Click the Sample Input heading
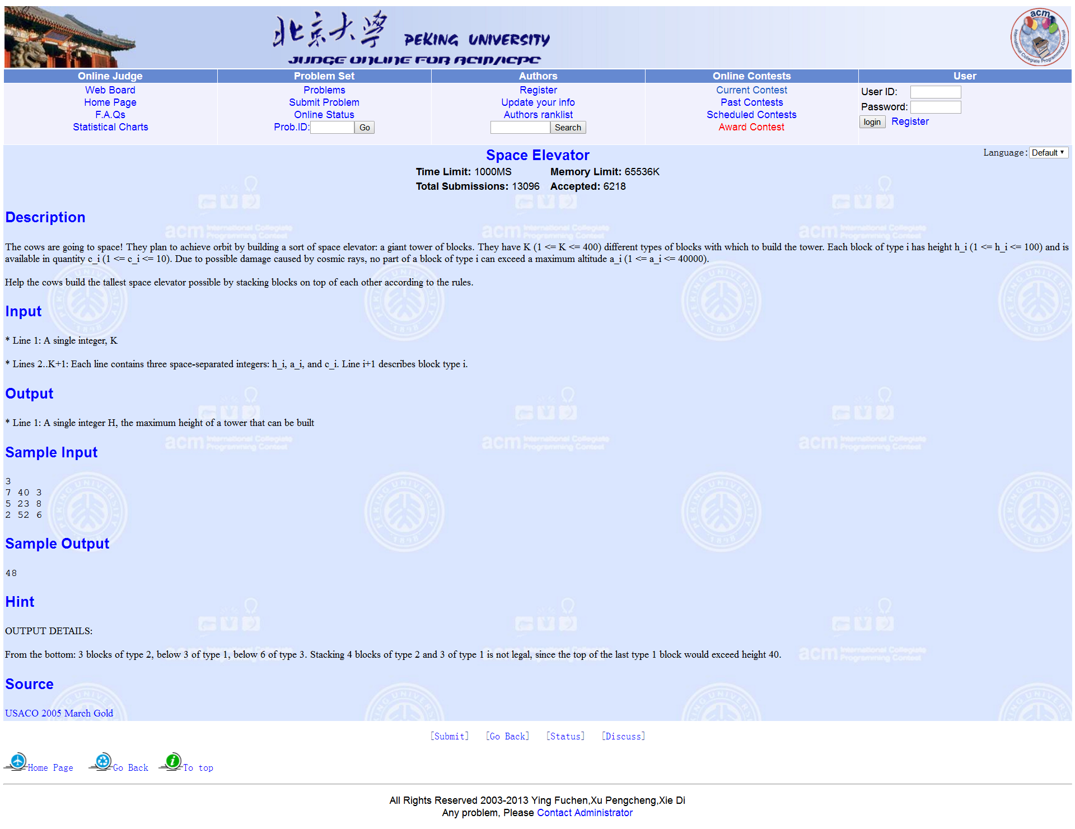Screen dimensions: 1075x829 (52, 452)
